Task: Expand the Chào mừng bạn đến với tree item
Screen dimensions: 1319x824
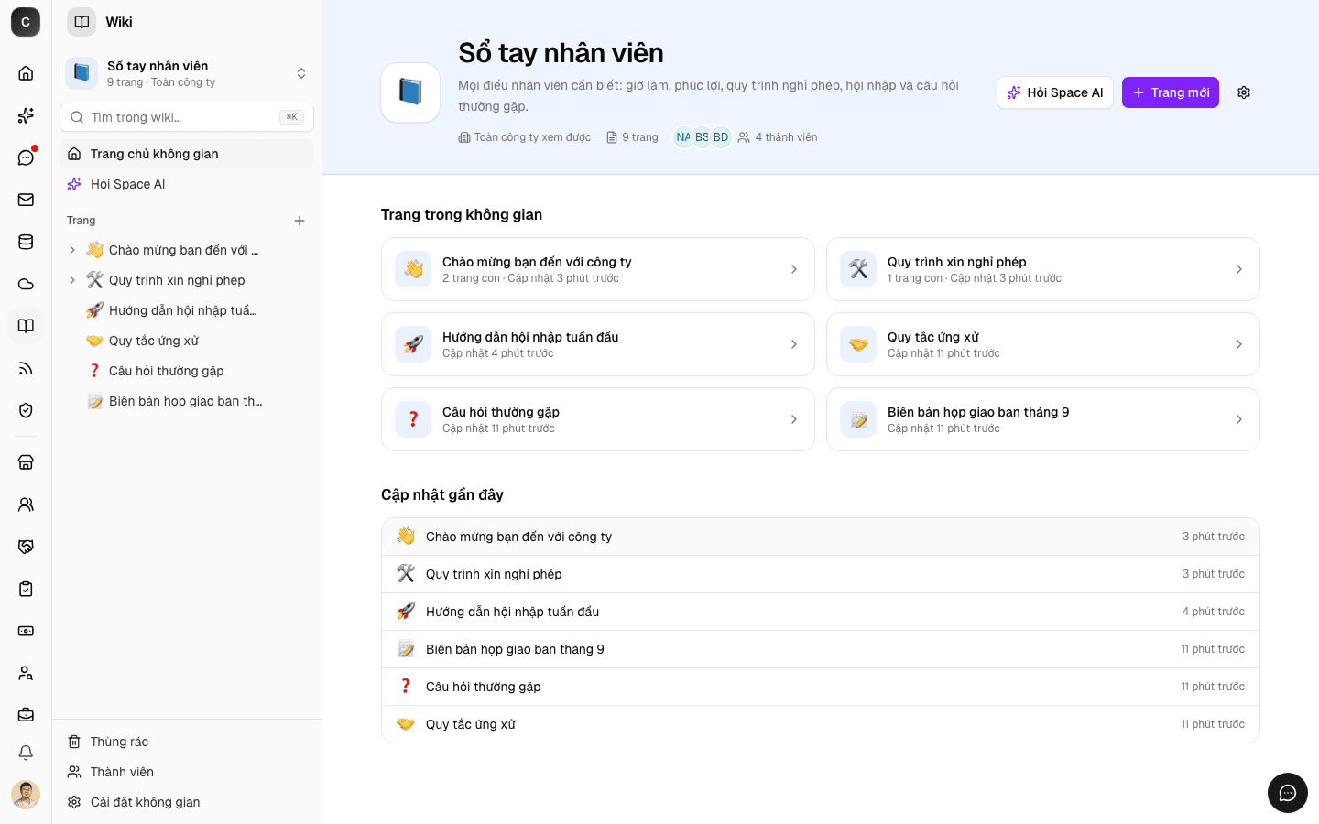Action: tap(72, 250)
